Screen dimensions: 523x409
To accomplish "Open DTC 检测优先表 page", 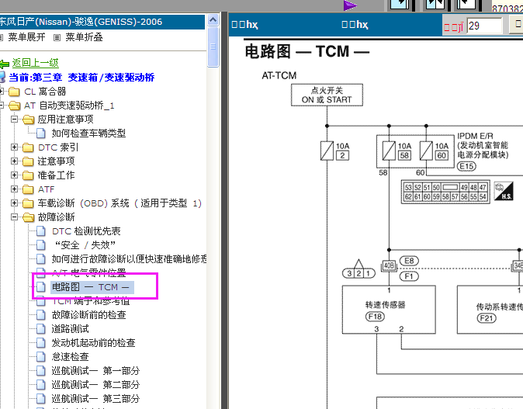I will [86, 231].
